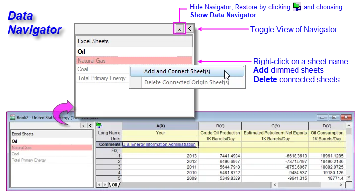The image size is (355, 191).
Task: Click Oil Consumption long name cell
Action: pos(327,133)
